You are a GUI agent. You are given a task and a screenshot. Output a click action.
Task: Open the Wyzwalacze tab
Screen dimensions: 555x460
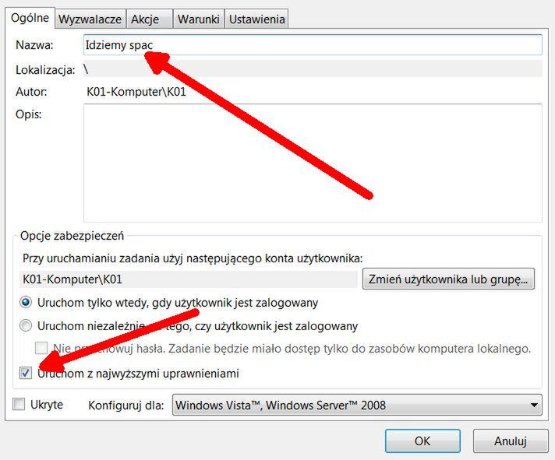tap(90, 19)
